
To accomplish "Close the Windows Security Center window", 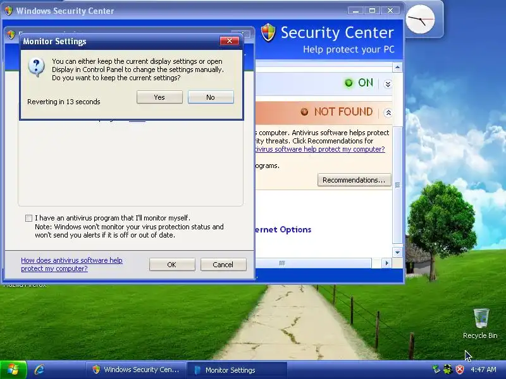I will [390, 11].
